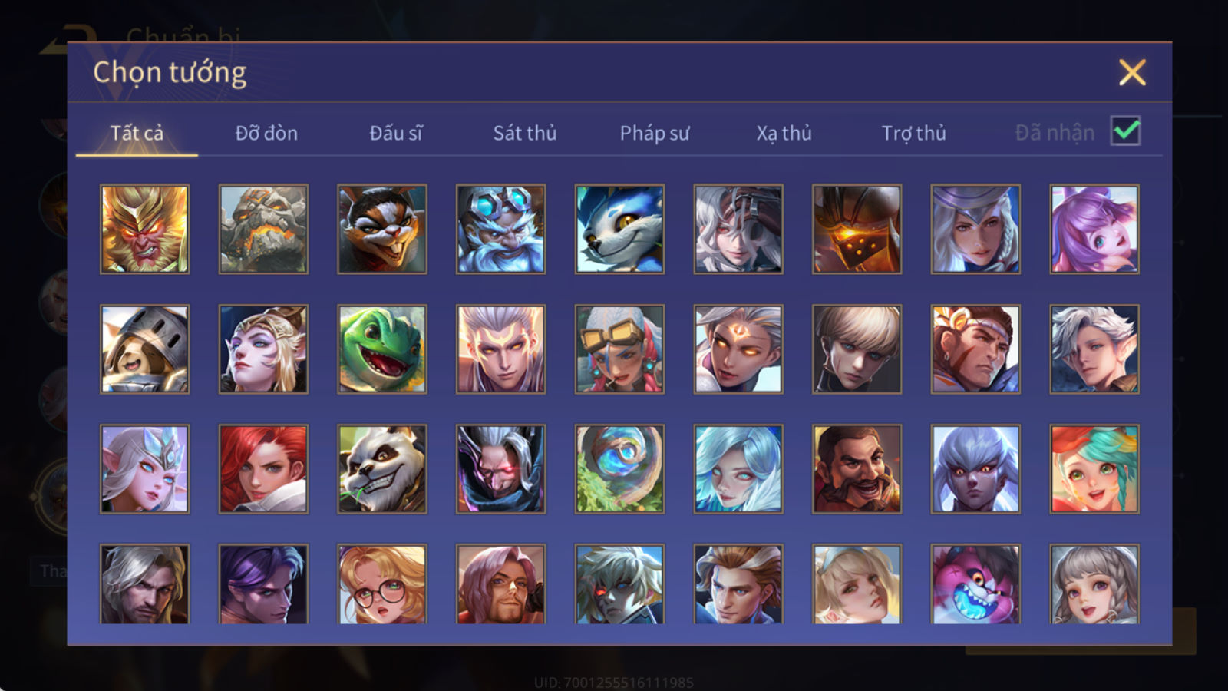This screenshot has width=1228, height=691.
Task: Close the Chọn tướng dialog
Action: coord(1132,73)
